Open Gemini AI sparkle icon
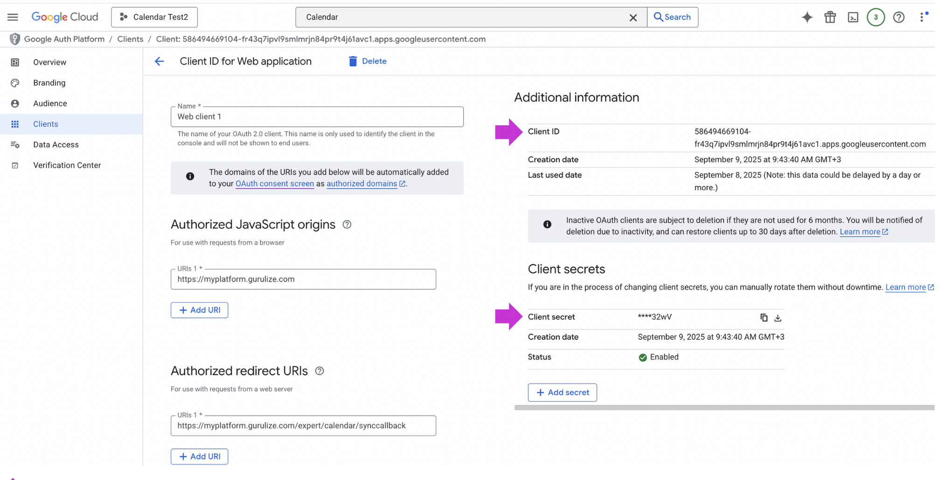Screen dimensions: 945x480 (x=807, y=18)
